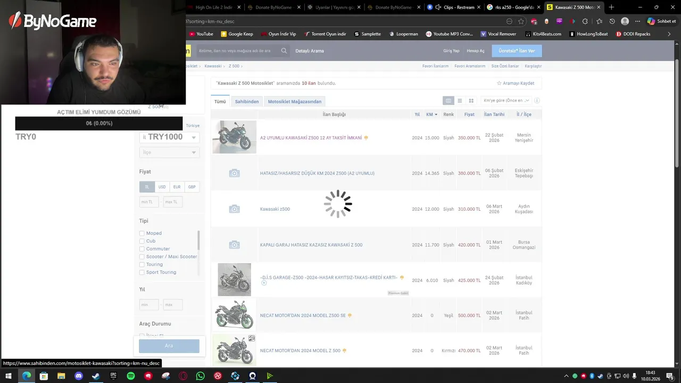Image resolution: width=681 pixels, height=383 pixels.
Task: Open thumbnail of A2 UYUMLU KAWASAKİ Z500 listing
Action: point(234,137)
